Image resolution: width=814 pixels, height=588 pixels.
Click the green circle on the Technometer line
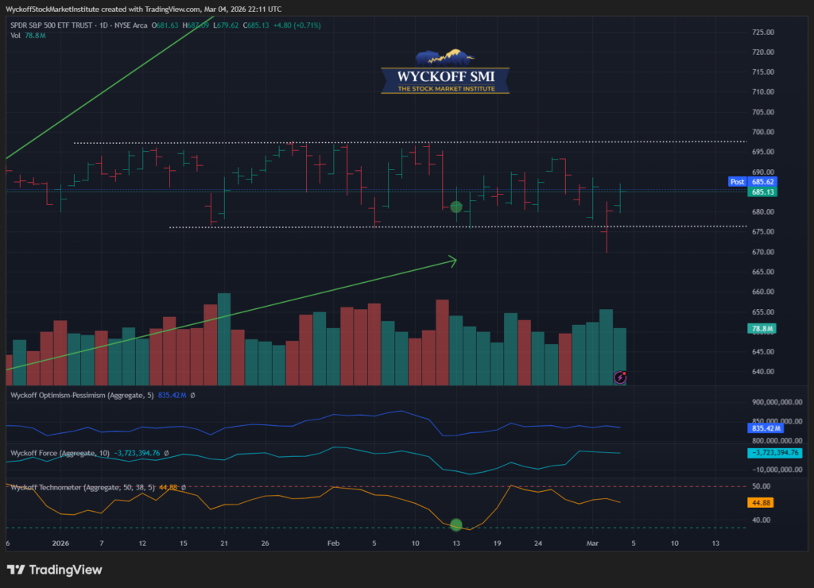(x=456, y=524)
